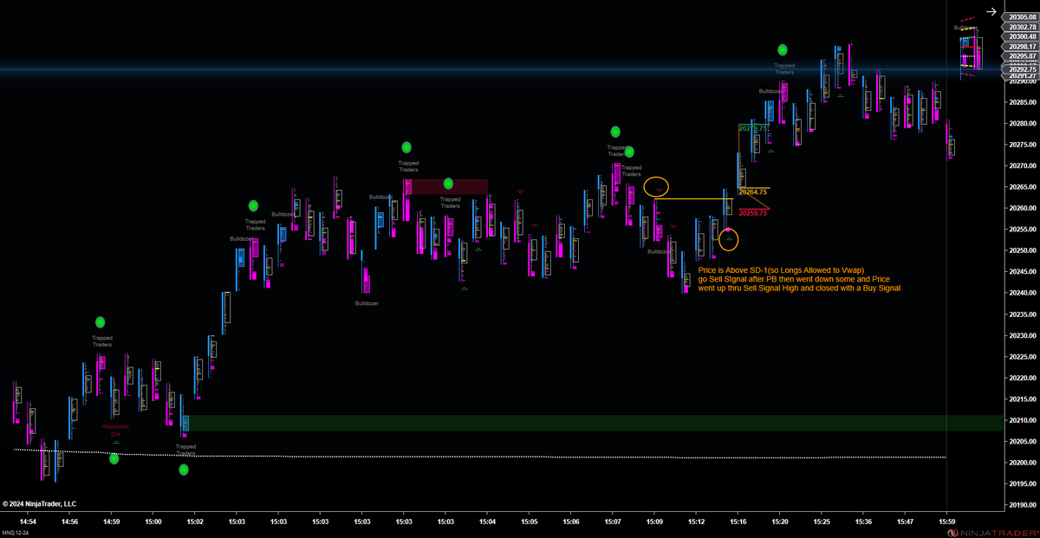1040x538 pixels.
Task: Select the green 20278.75 price marker
Action: point(752,128)
